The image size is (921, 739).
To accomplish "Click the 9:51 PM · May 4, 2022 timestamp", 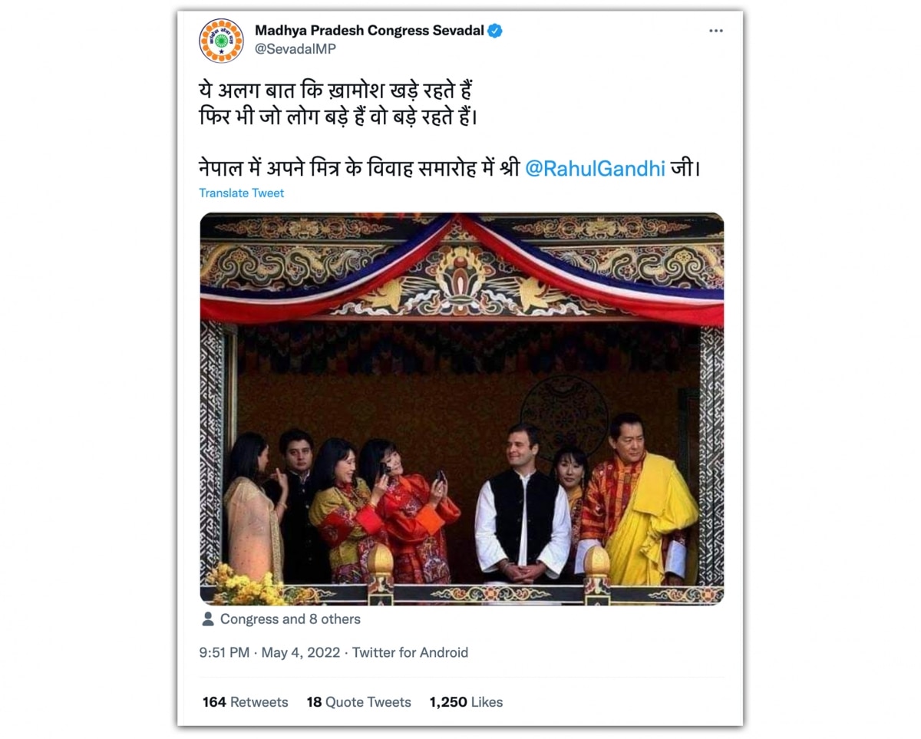I will pyautogui.click(x=269, y=653).
